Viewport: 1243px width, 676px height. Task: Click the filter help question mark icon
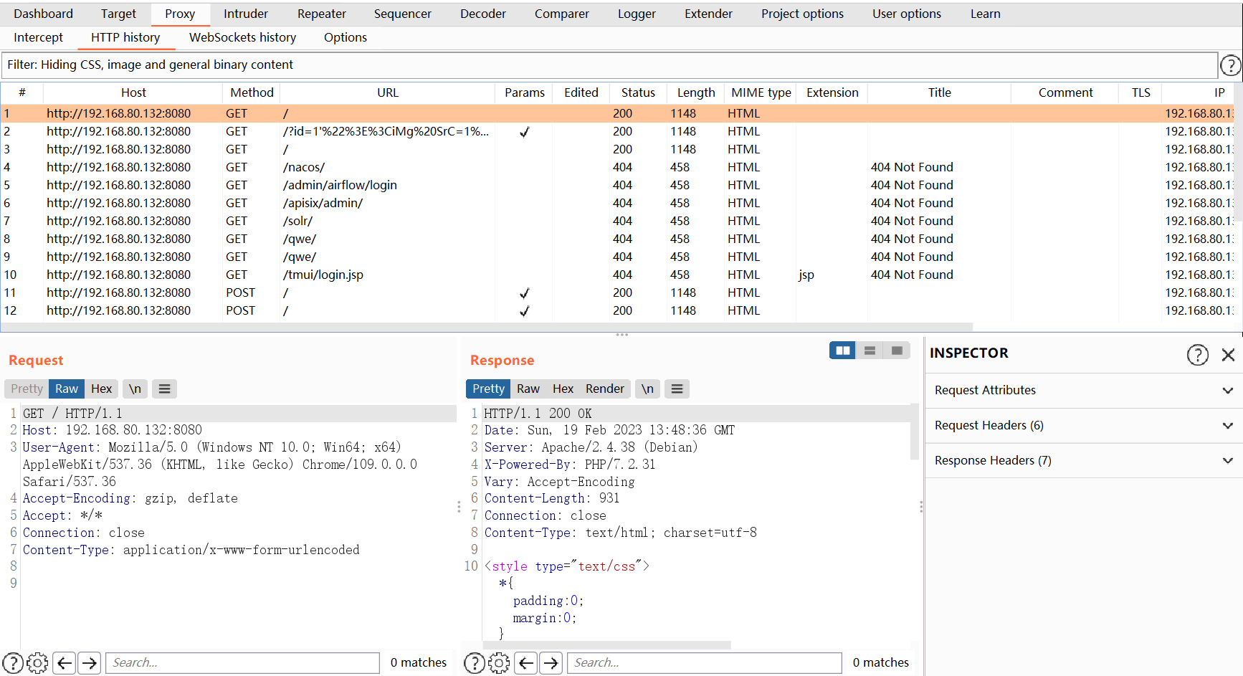point(1230,65)
